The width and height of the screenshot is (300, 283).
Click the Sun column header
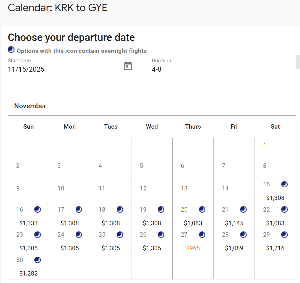click(28, 127)
